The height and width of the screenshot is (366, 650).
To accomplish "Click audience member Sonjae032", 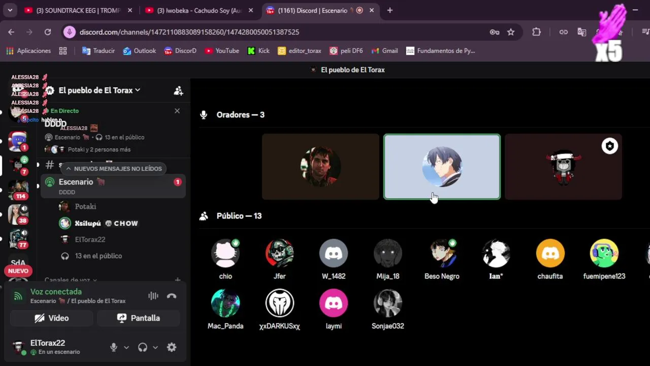I will [x=388, y=309].
